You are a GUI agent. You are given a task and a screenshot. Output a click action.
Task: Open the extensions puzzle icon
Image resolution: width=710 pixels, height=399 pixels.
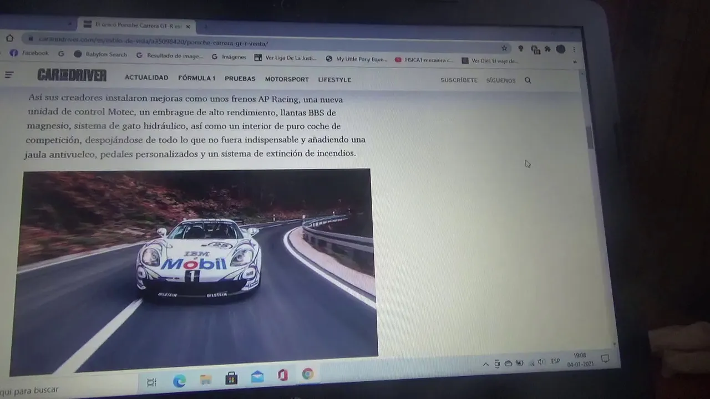[x=547, y=49]
